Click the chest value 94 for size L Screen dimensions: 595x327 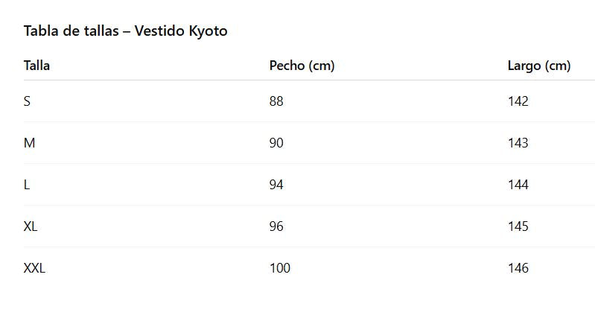coord(276,185)
